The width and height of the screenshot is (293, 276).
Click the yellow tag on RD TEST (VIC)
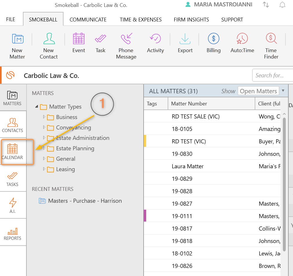145,141
